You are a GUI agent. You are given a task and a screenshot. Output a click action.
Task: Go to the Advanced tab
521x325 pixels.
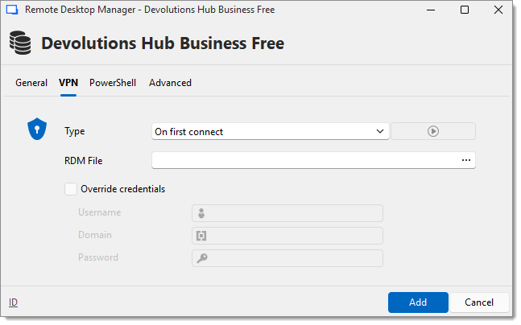click(170, 83)
